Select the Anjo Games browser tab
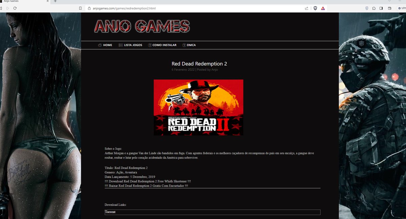This screenshot has height=219, width=406. coord(25,1)
